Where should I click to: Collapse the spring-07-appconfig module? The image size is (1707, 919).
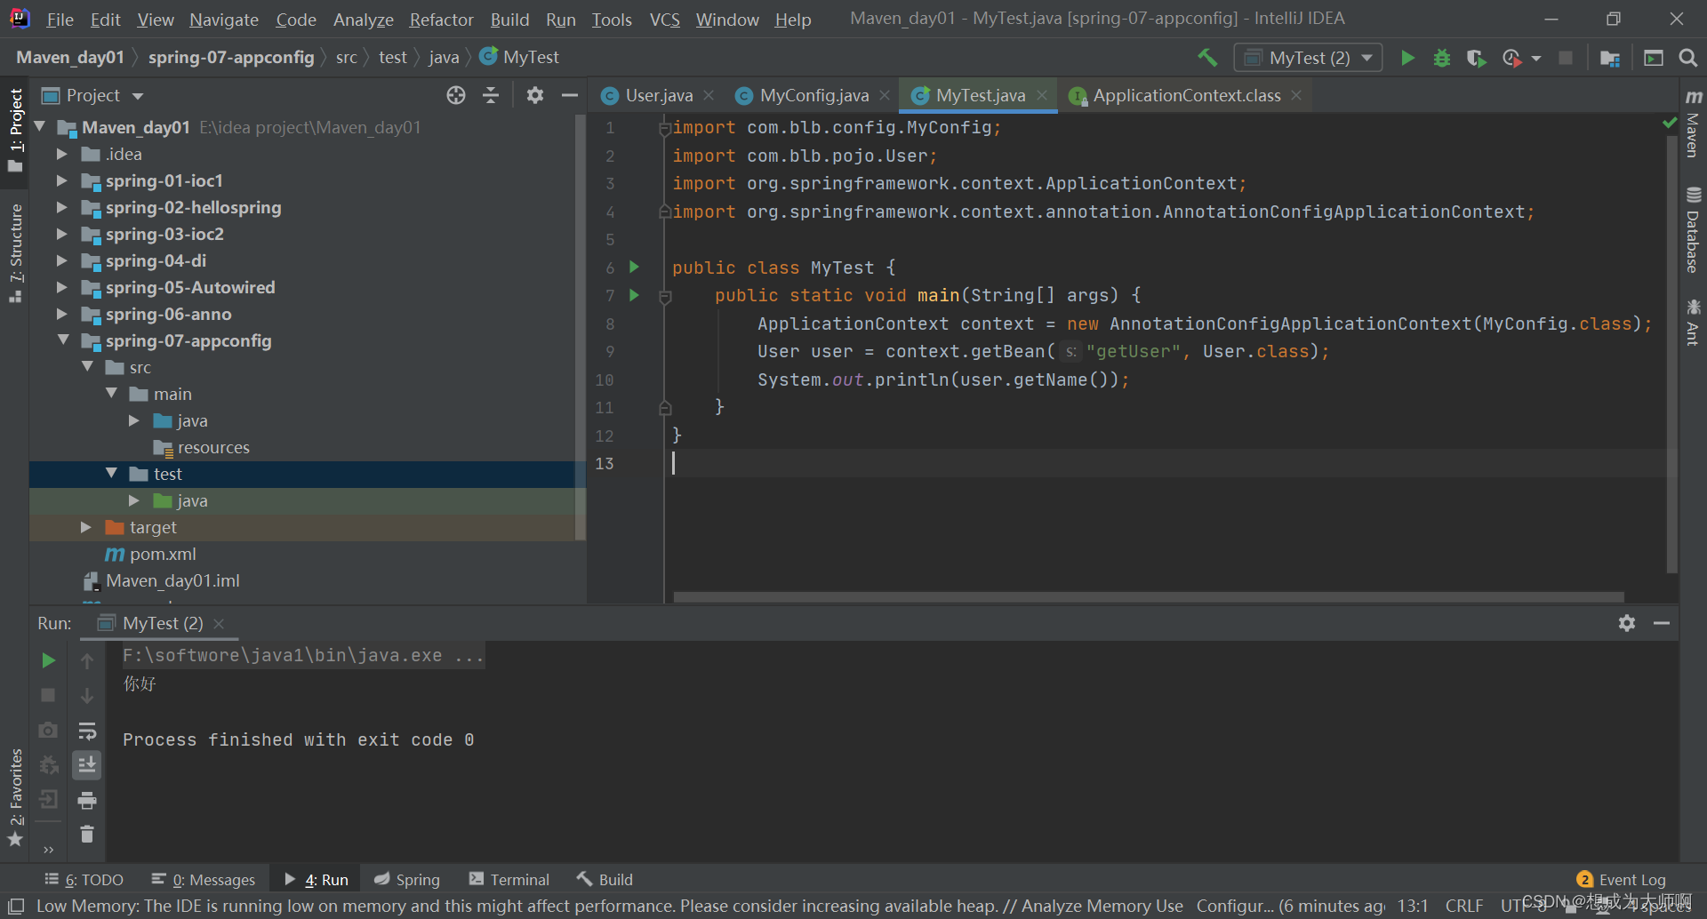[62, 340]
